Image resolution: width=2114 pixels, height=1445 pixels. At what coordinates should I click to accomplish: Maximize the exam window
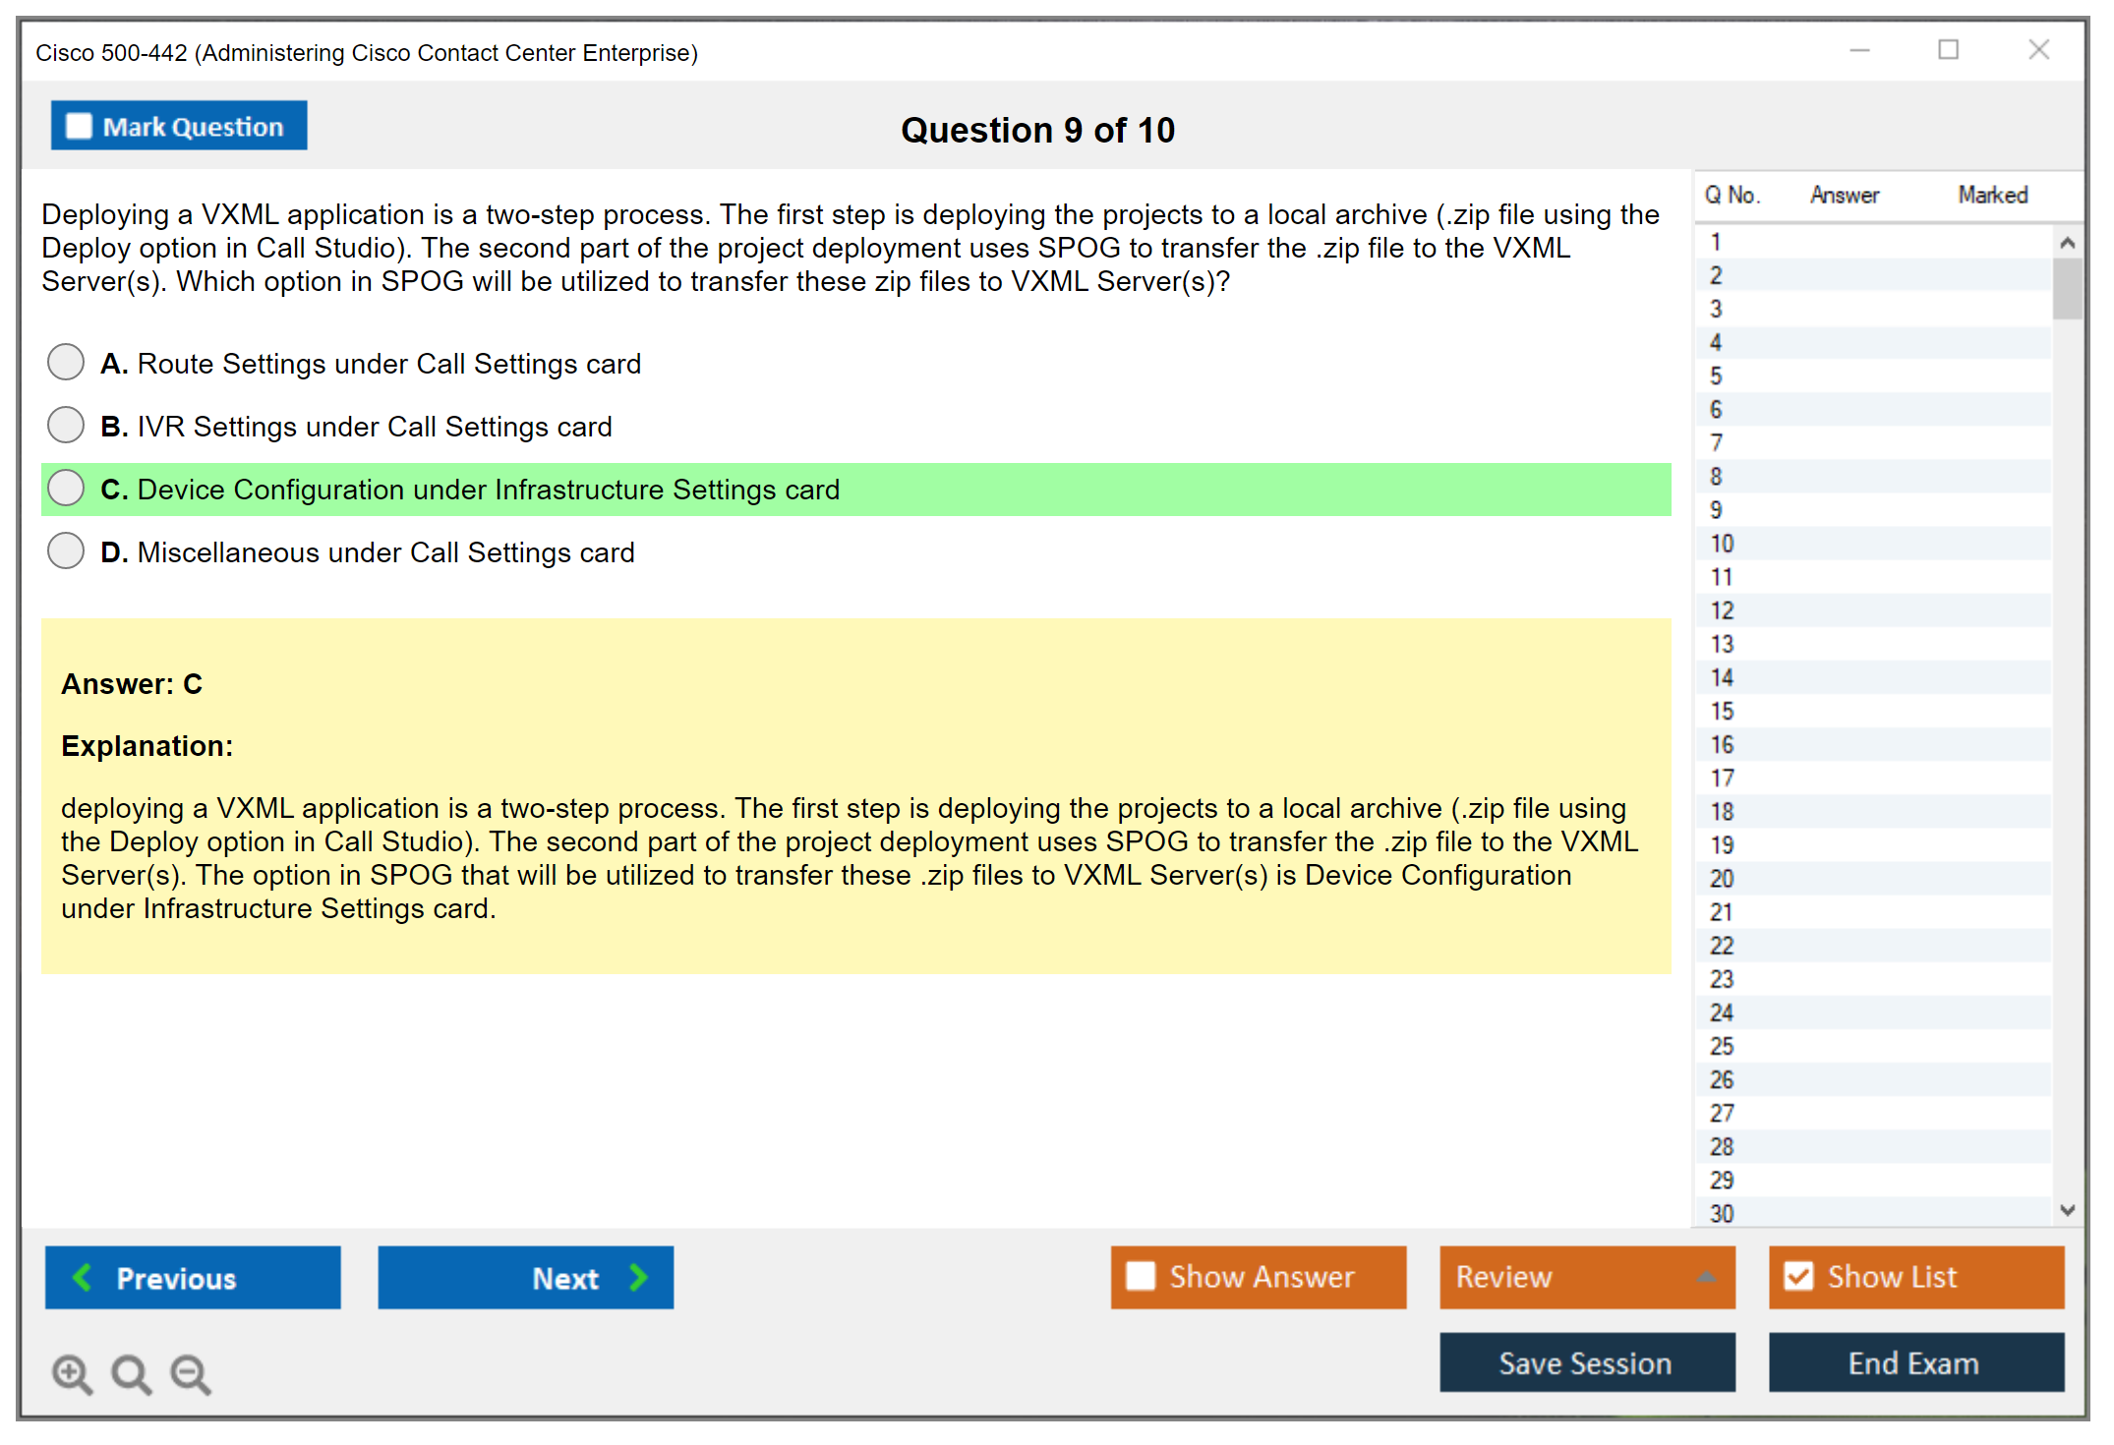click(x=1948, y=50)
